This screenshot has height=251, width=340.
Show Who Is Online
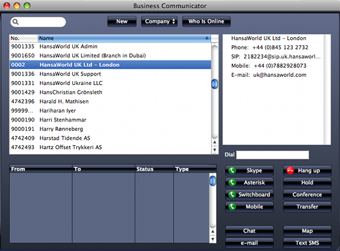[x=207, y=21]
